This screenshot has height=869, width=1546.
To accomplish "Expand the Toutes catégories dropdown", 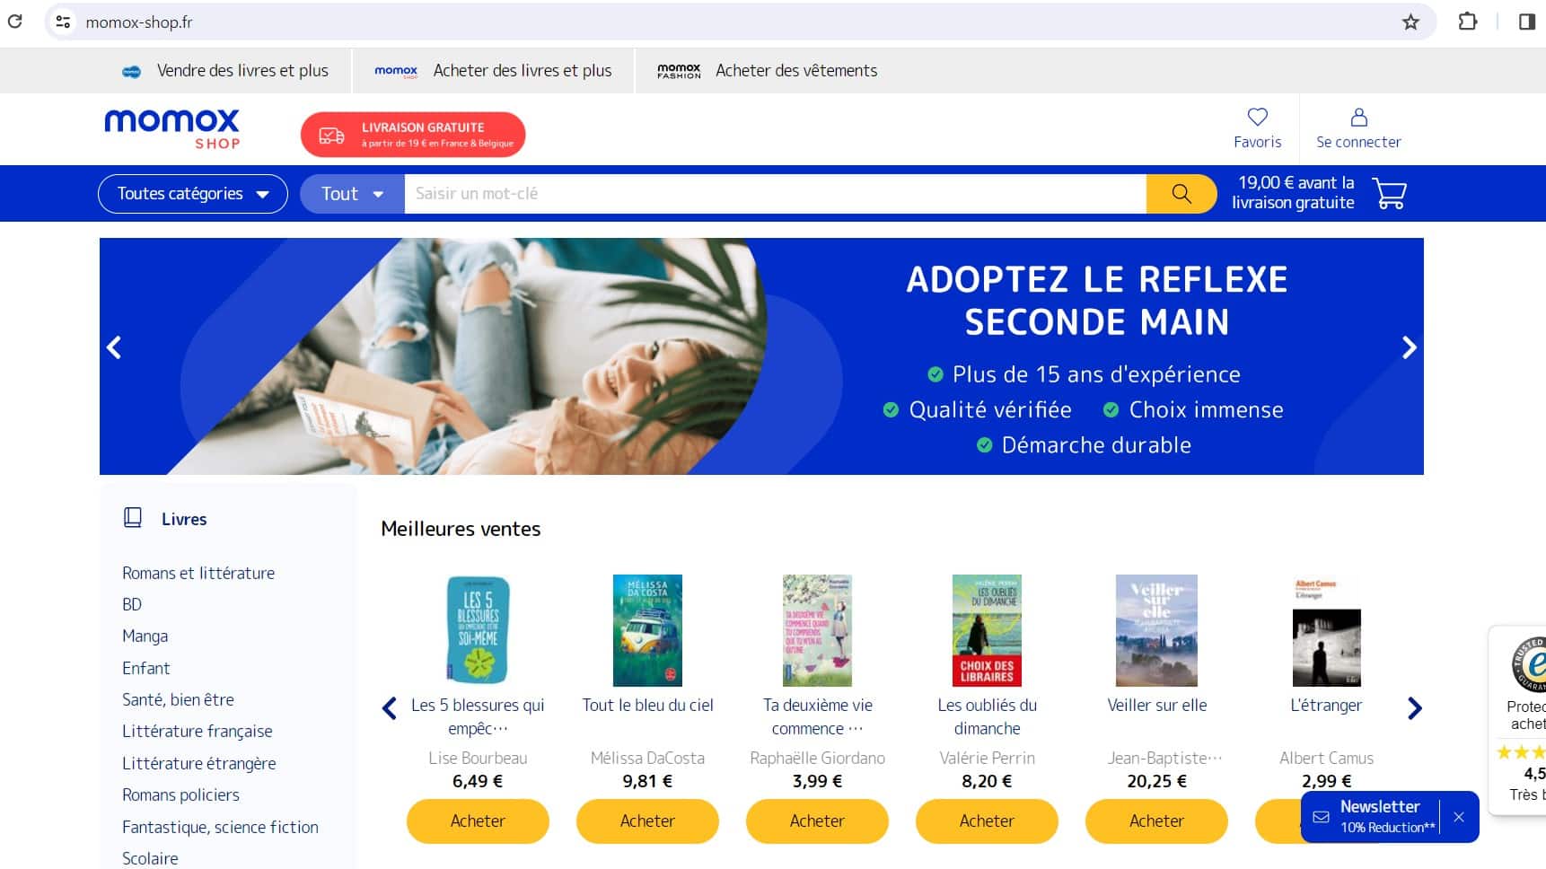I will [193, 194].
